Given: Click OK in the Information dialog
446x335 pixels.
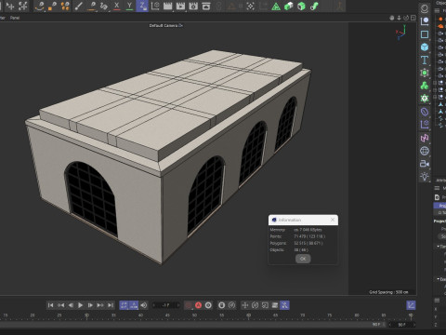Looking at the screenshot, I should coord(303,259).
